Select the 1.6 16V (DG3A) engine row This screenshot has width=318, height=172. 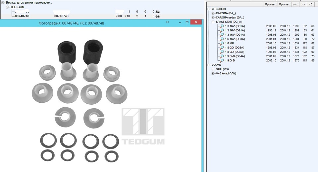[235, 39]
